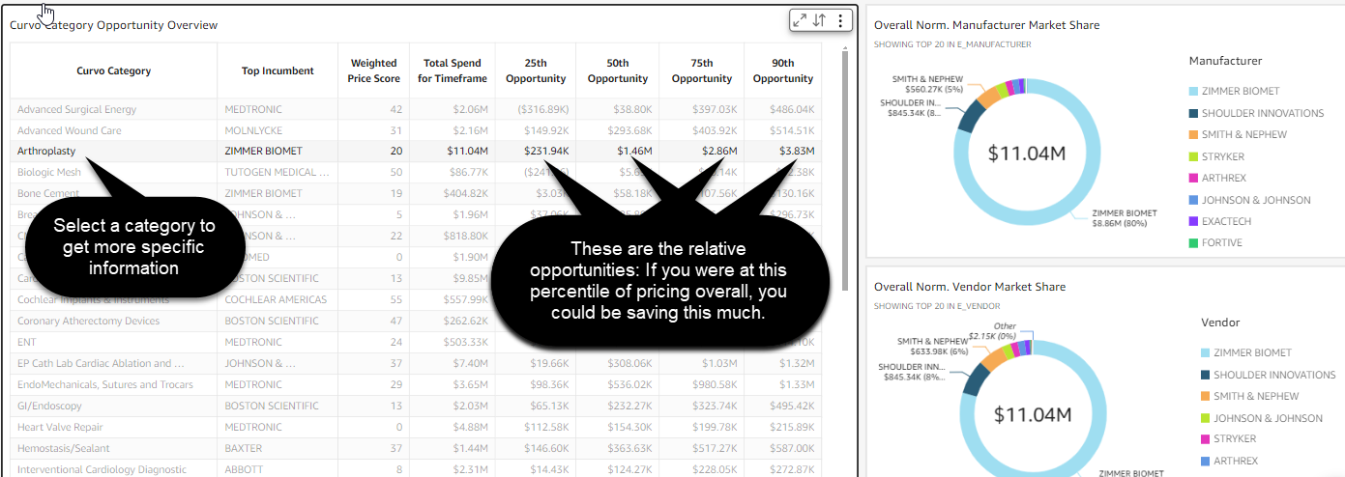Image resolution: width=1345 pixels, height=477 pixels.
Task: Select the Coronary Atherectomy Devices category
Action: point(88,321)
